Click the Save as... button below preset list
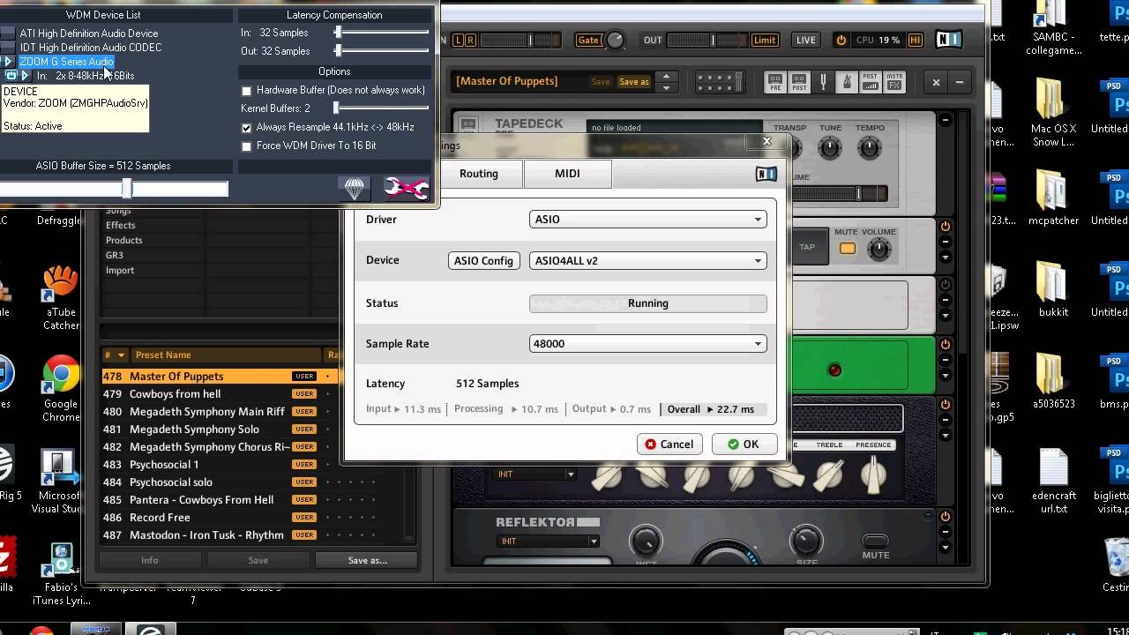The width and height of the screenshot is (1129, 635). coord(367,560)
